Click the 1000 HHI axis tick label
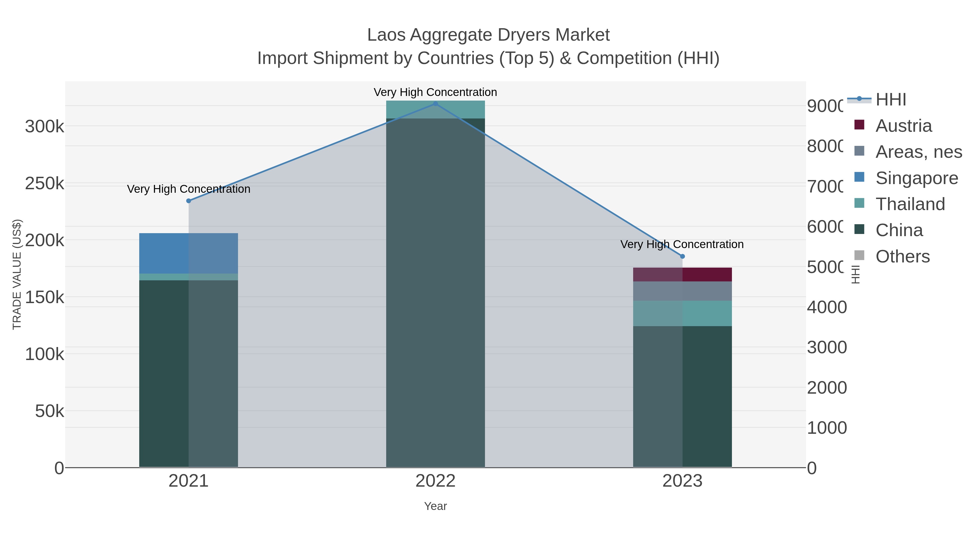This screenshot has width=977, height=549. pyautogui.click(x=827, y=428)
